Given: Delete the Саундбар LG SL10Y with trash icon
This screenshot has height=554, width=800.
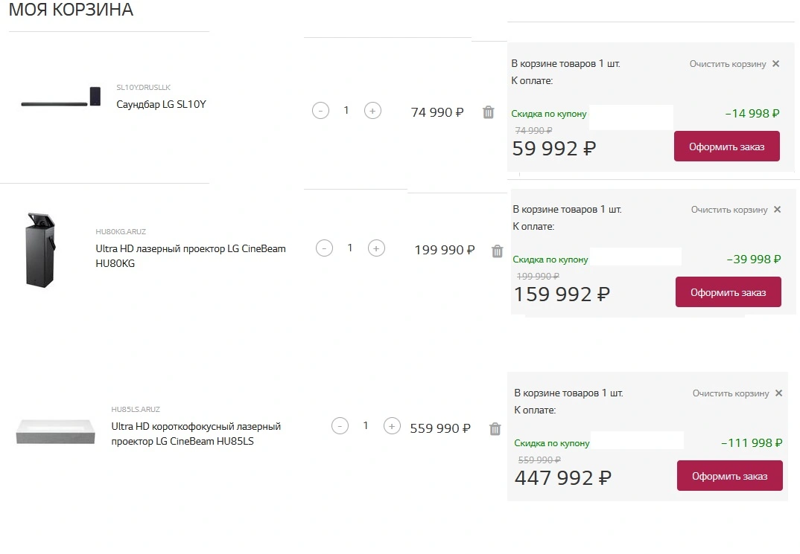Looking at the screenshot, I should pos(488,112).
